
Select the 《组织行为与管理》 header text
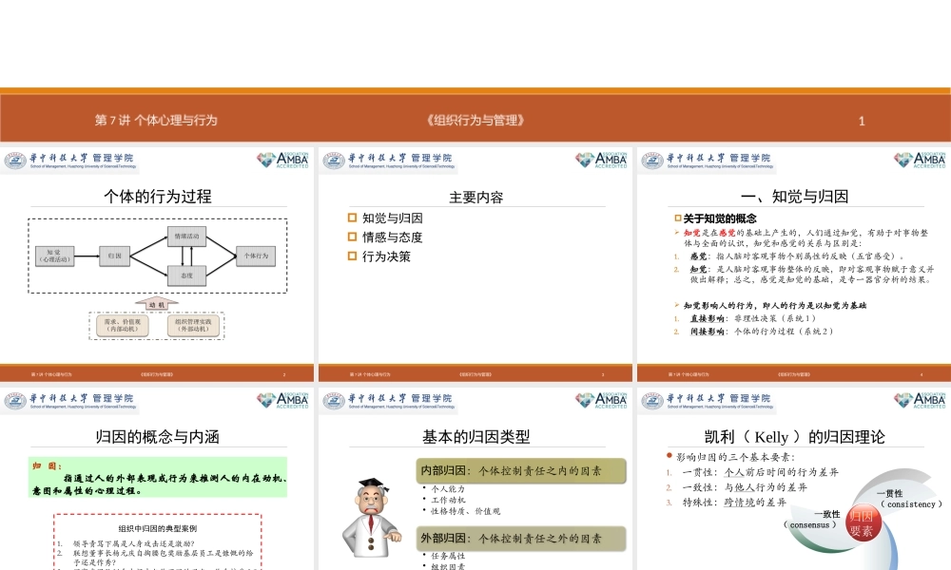click(475, 121)
